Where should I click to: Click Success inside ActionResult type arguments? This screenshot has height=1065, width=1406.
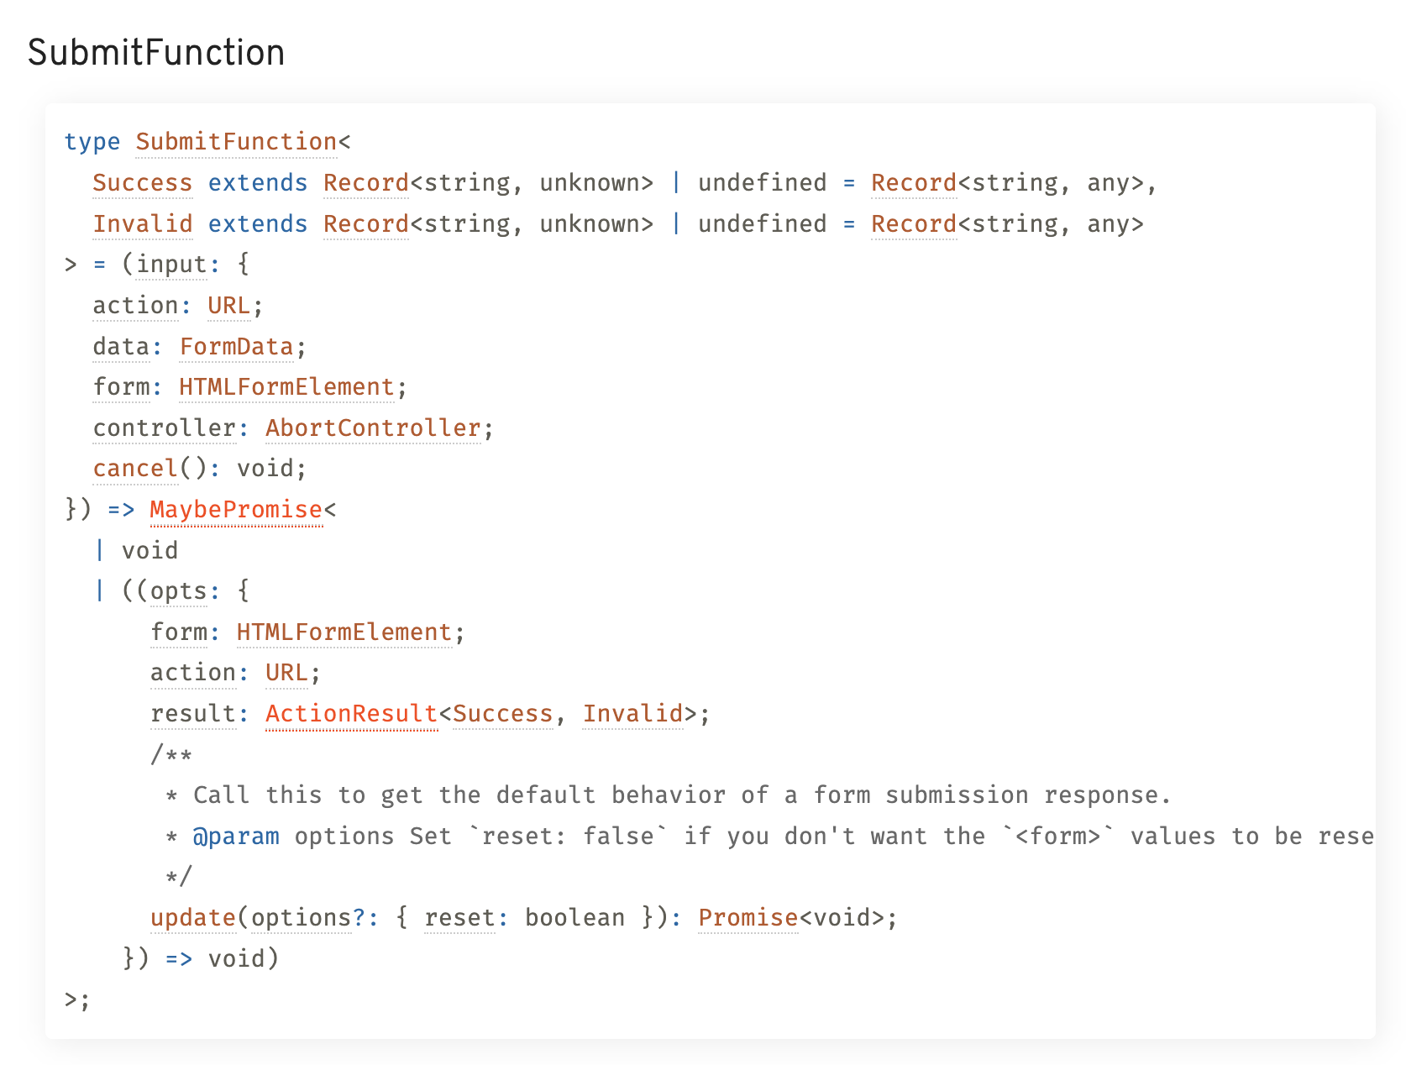pos(502,714)
